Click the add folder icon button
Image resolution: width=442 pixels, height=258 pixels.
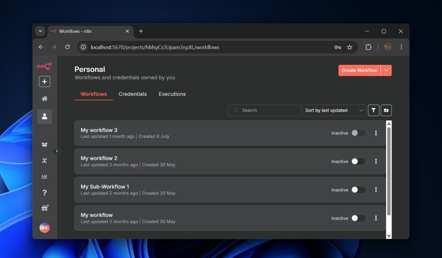(x=386, y=110)
